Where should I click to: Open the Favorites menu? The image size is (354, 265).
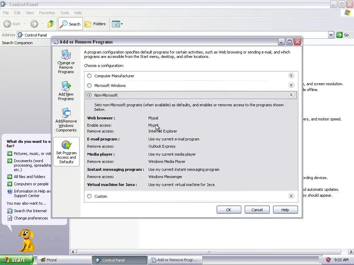pyautogui.click(x=47, y=13)
